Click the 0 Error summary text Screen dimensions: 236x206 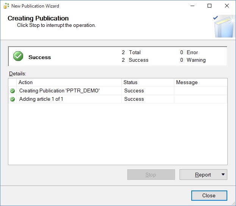click(x=189, y=52)
